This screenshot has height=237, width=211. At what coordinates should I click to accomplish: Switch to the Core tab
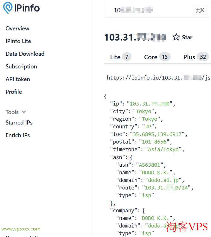[x=157, y=57]
